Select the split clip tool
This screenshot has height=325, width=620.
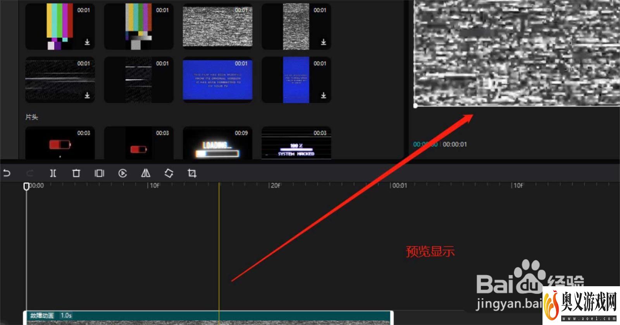[x=53, y=173]
